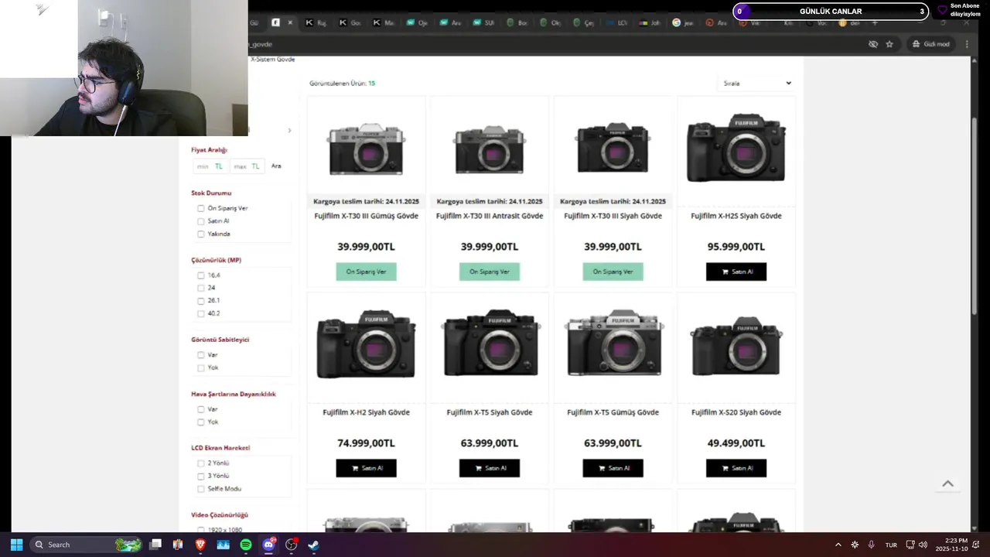This screenshot has width=990, height=557.
Task: Open Discord from the taskbar
Action: click(x=268, y=545)
